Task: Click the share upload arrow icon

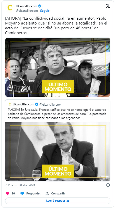Action: click(x=47, y=193)
